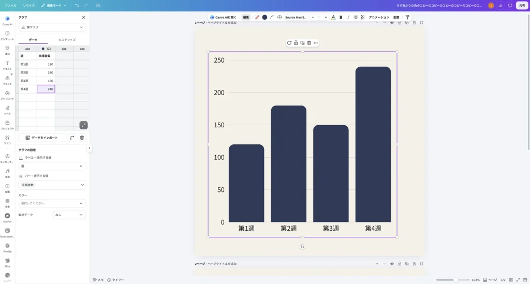Open the Source Han Sans font dropdown
530x284 pixels.
(x=296, y=17)
